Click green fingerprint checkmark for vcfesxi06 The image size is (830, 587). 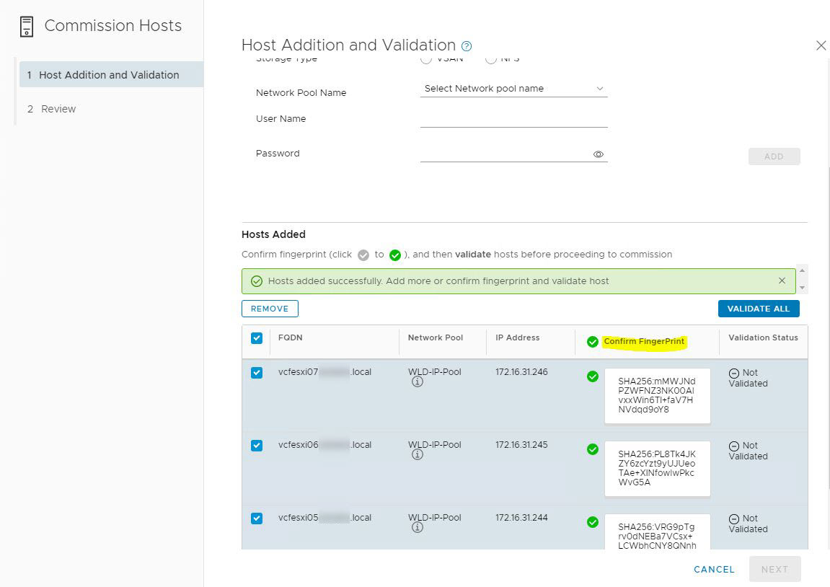coord(593,449)
